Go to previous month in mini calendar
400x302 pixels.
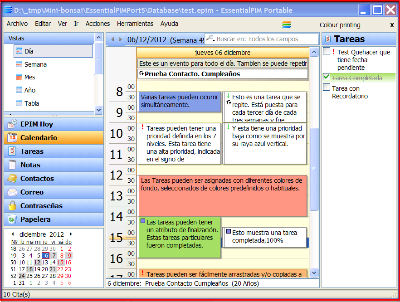[x=14, y=234]
